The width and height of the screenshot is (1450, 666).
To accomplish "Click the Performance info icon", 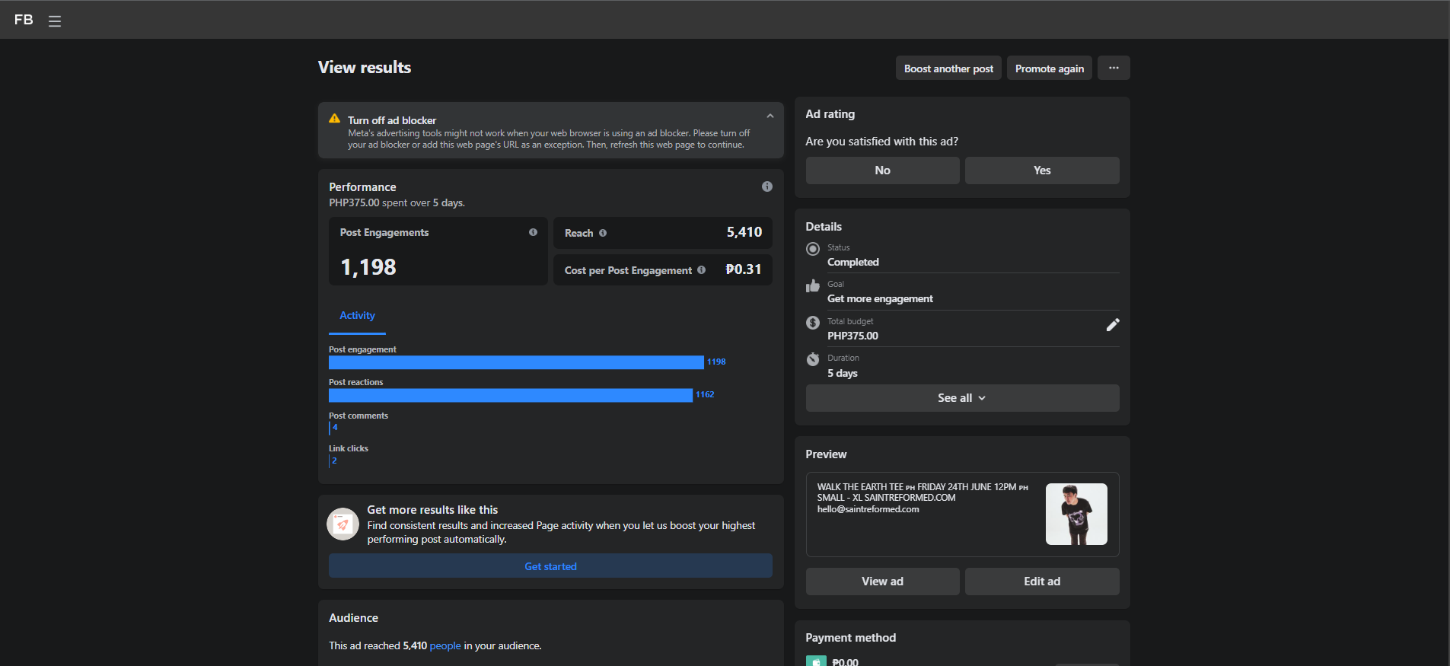I will pyautogui.click(x=767, y=186).
